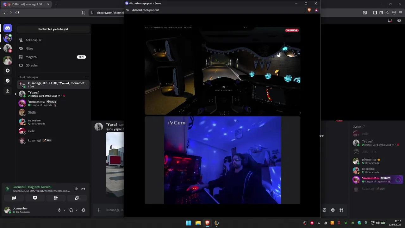405x228 pixels.
Task: Open user settings gear
Action: (x=83, y=210)
